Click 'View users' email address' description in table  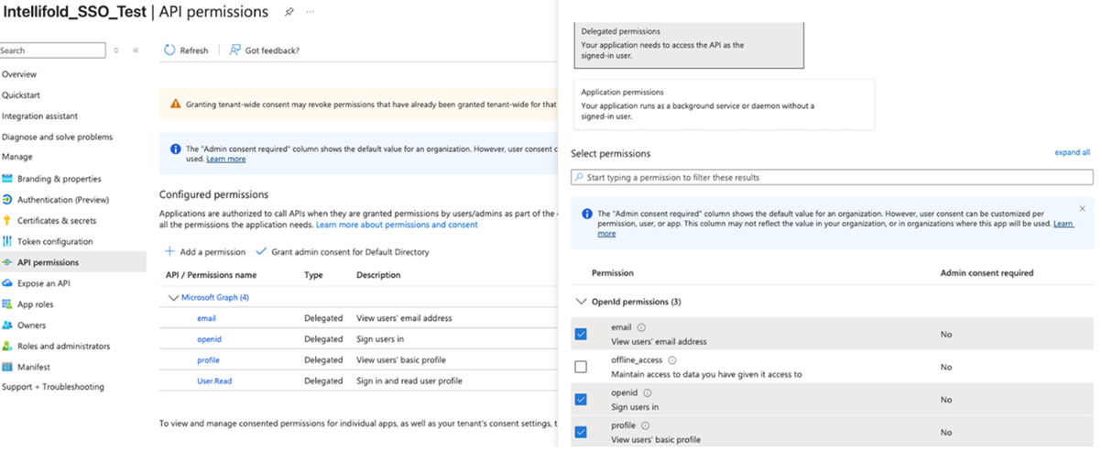(404, 318)
